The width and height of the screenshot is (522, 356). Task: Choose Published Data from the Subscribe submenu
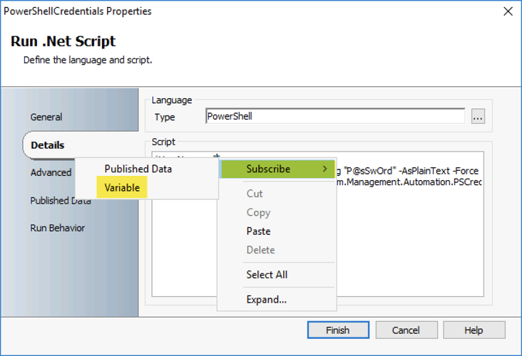point(138,169)
